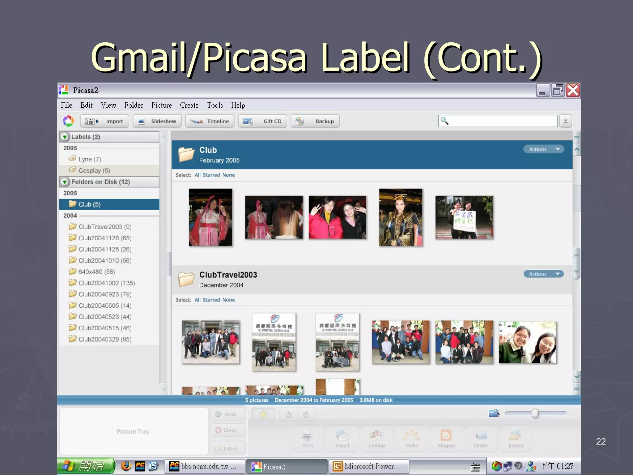Click the Blogger button
Screen dimensions: 633x475
coord(447,439)
